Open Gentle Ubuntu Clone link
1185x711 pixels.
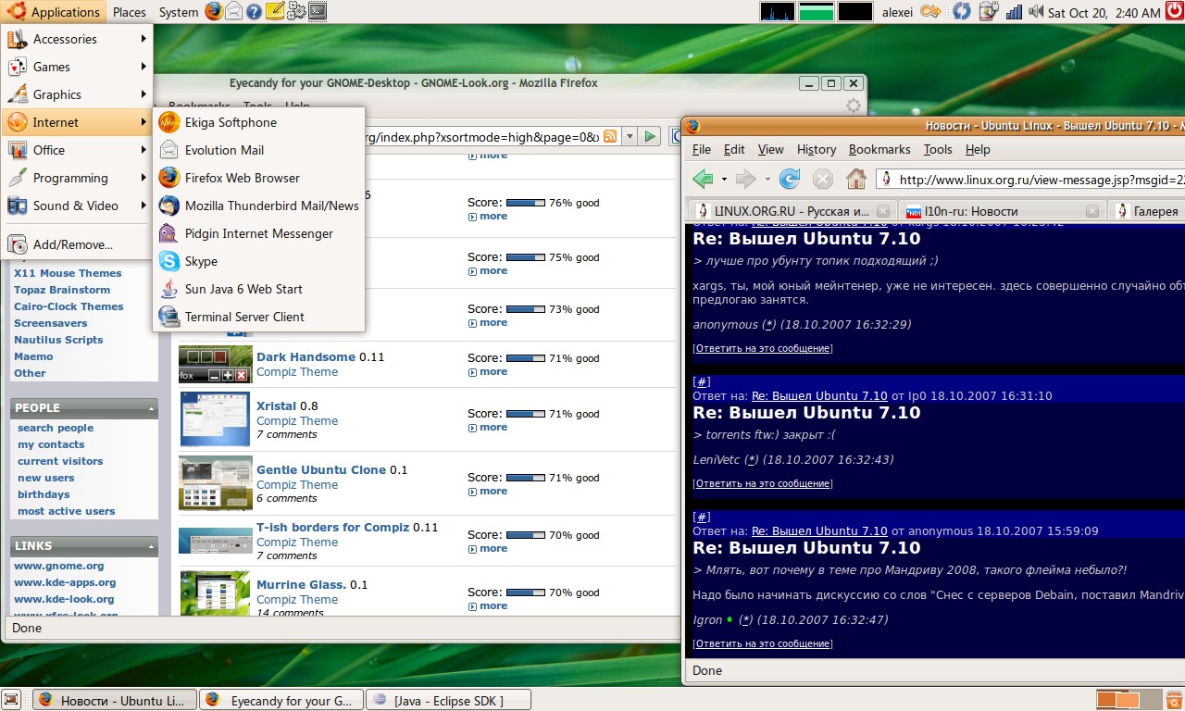pyautogui.click(x=321, y=469)
